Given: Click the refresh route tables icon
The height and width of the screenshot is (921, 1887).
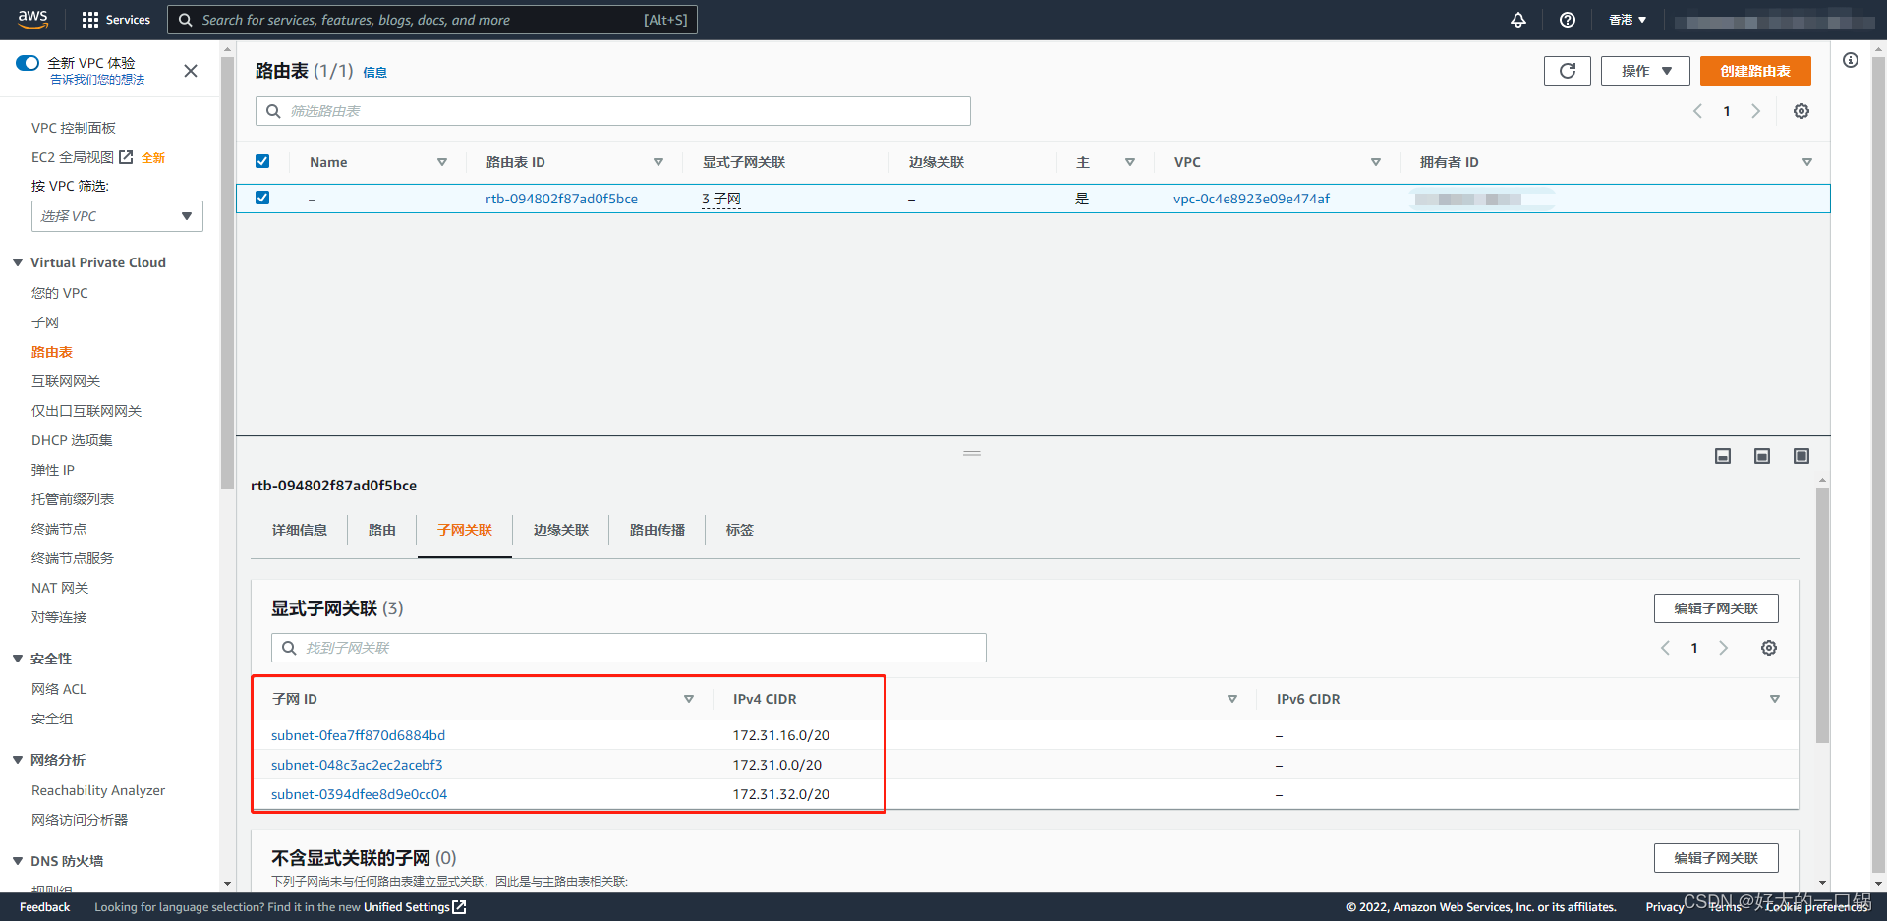Looking at the screenshot, I should [1567, 71].
